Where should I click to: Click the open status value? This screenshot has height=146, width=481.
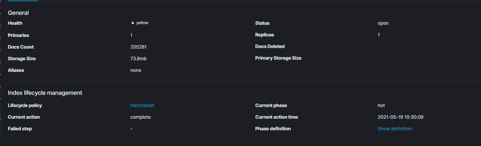tap(383, 23)
